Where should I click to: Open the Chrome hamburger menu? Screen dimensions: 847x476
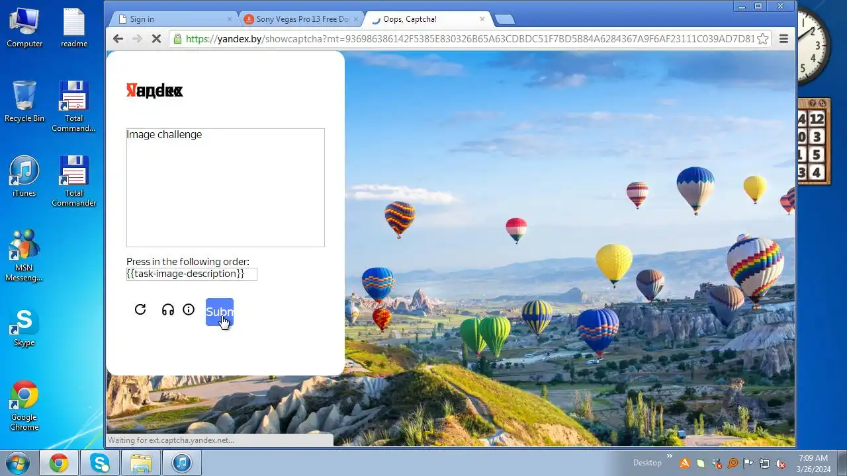(784, 39)
